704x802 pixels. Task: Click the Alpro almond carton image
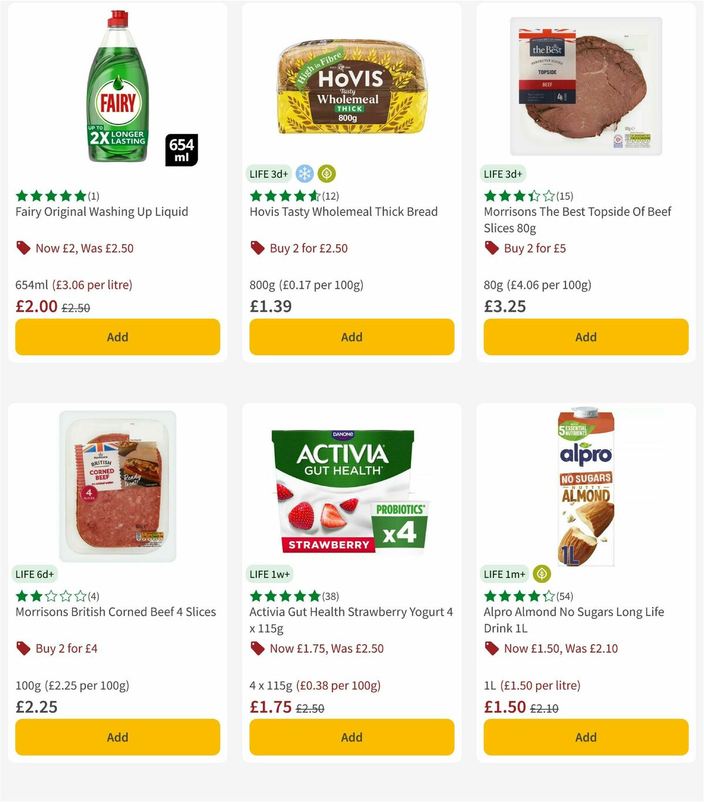point(585,487)
